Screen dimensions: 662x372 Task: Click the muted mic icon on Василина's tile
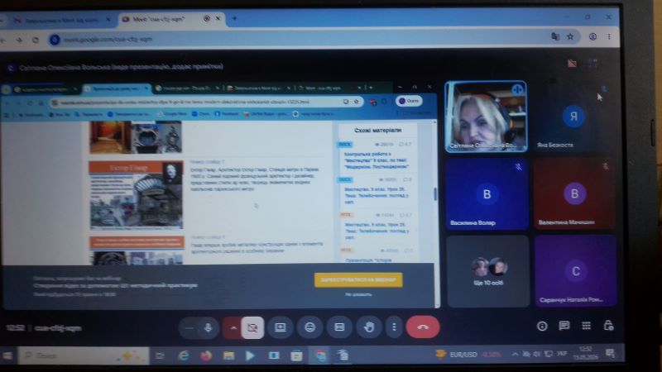pyautogui.click(x=519, y=167)
